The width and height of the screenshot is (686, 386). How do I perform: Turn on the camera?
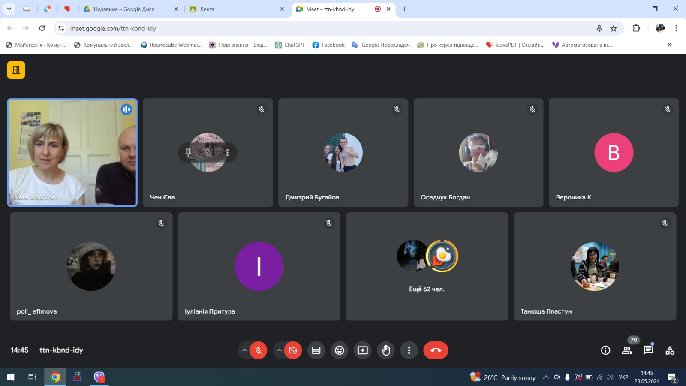293,350
